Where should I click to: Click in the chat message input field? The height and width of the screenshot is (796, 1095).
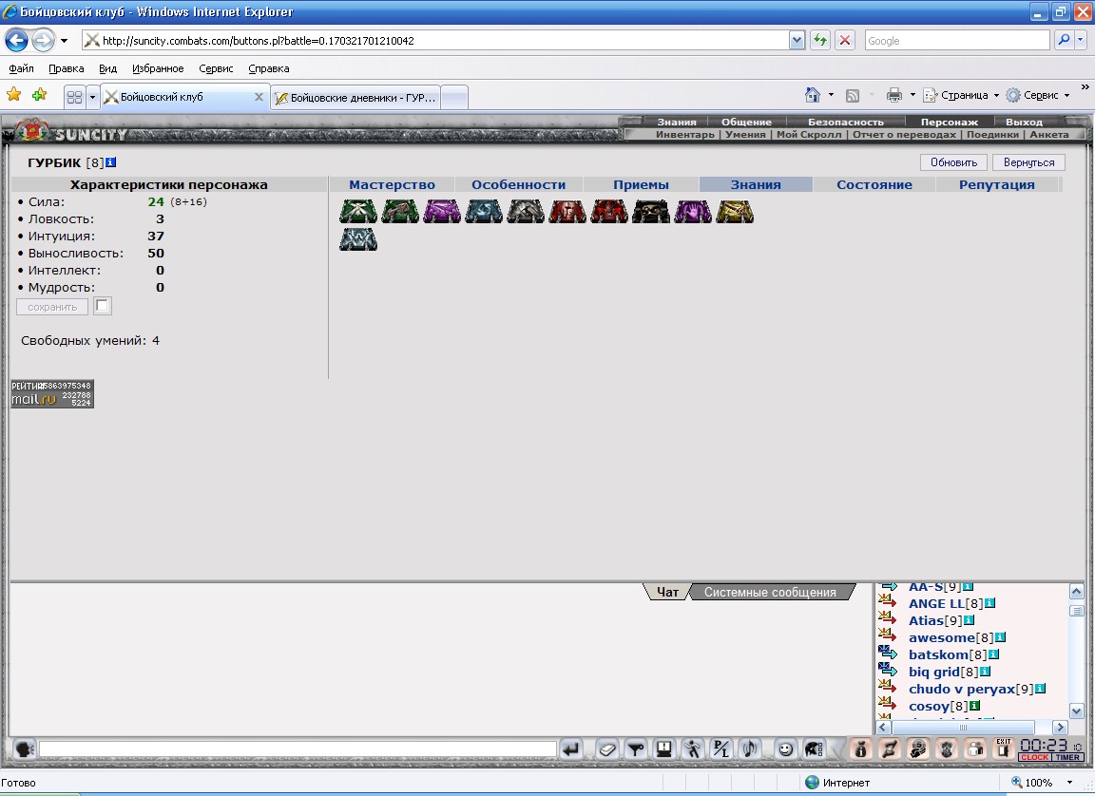[x=298, y=749]
